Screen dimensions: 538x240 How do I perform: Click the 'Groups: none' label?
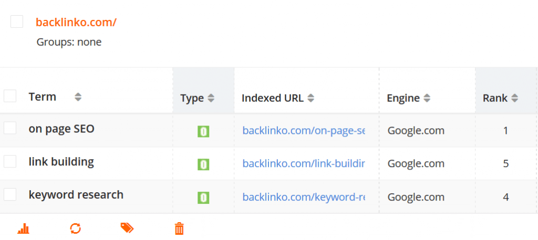click(x=69, y=42)
